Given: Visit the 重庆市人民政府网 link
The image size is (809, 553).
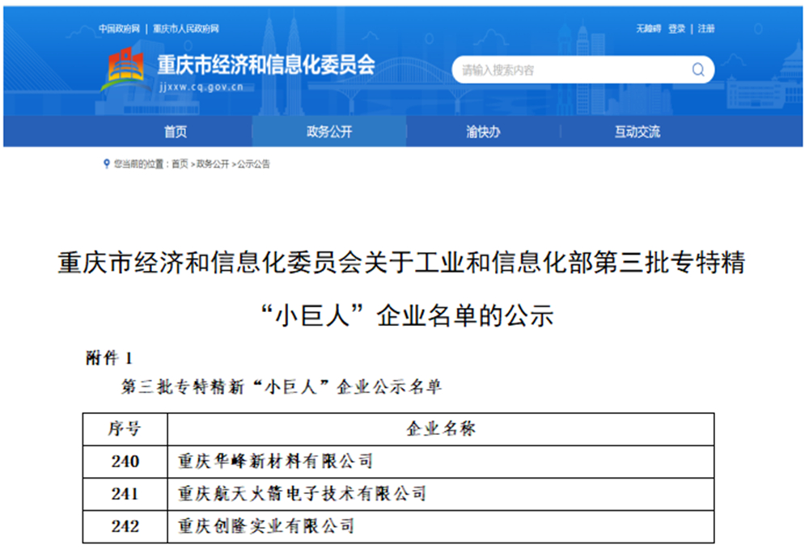Looking at the screenshot, I should tap(186, 29).
